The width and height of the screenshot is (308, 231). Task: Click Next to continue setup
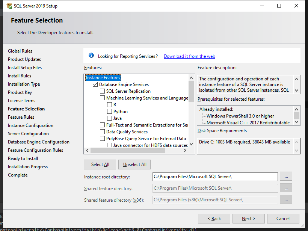248,219
